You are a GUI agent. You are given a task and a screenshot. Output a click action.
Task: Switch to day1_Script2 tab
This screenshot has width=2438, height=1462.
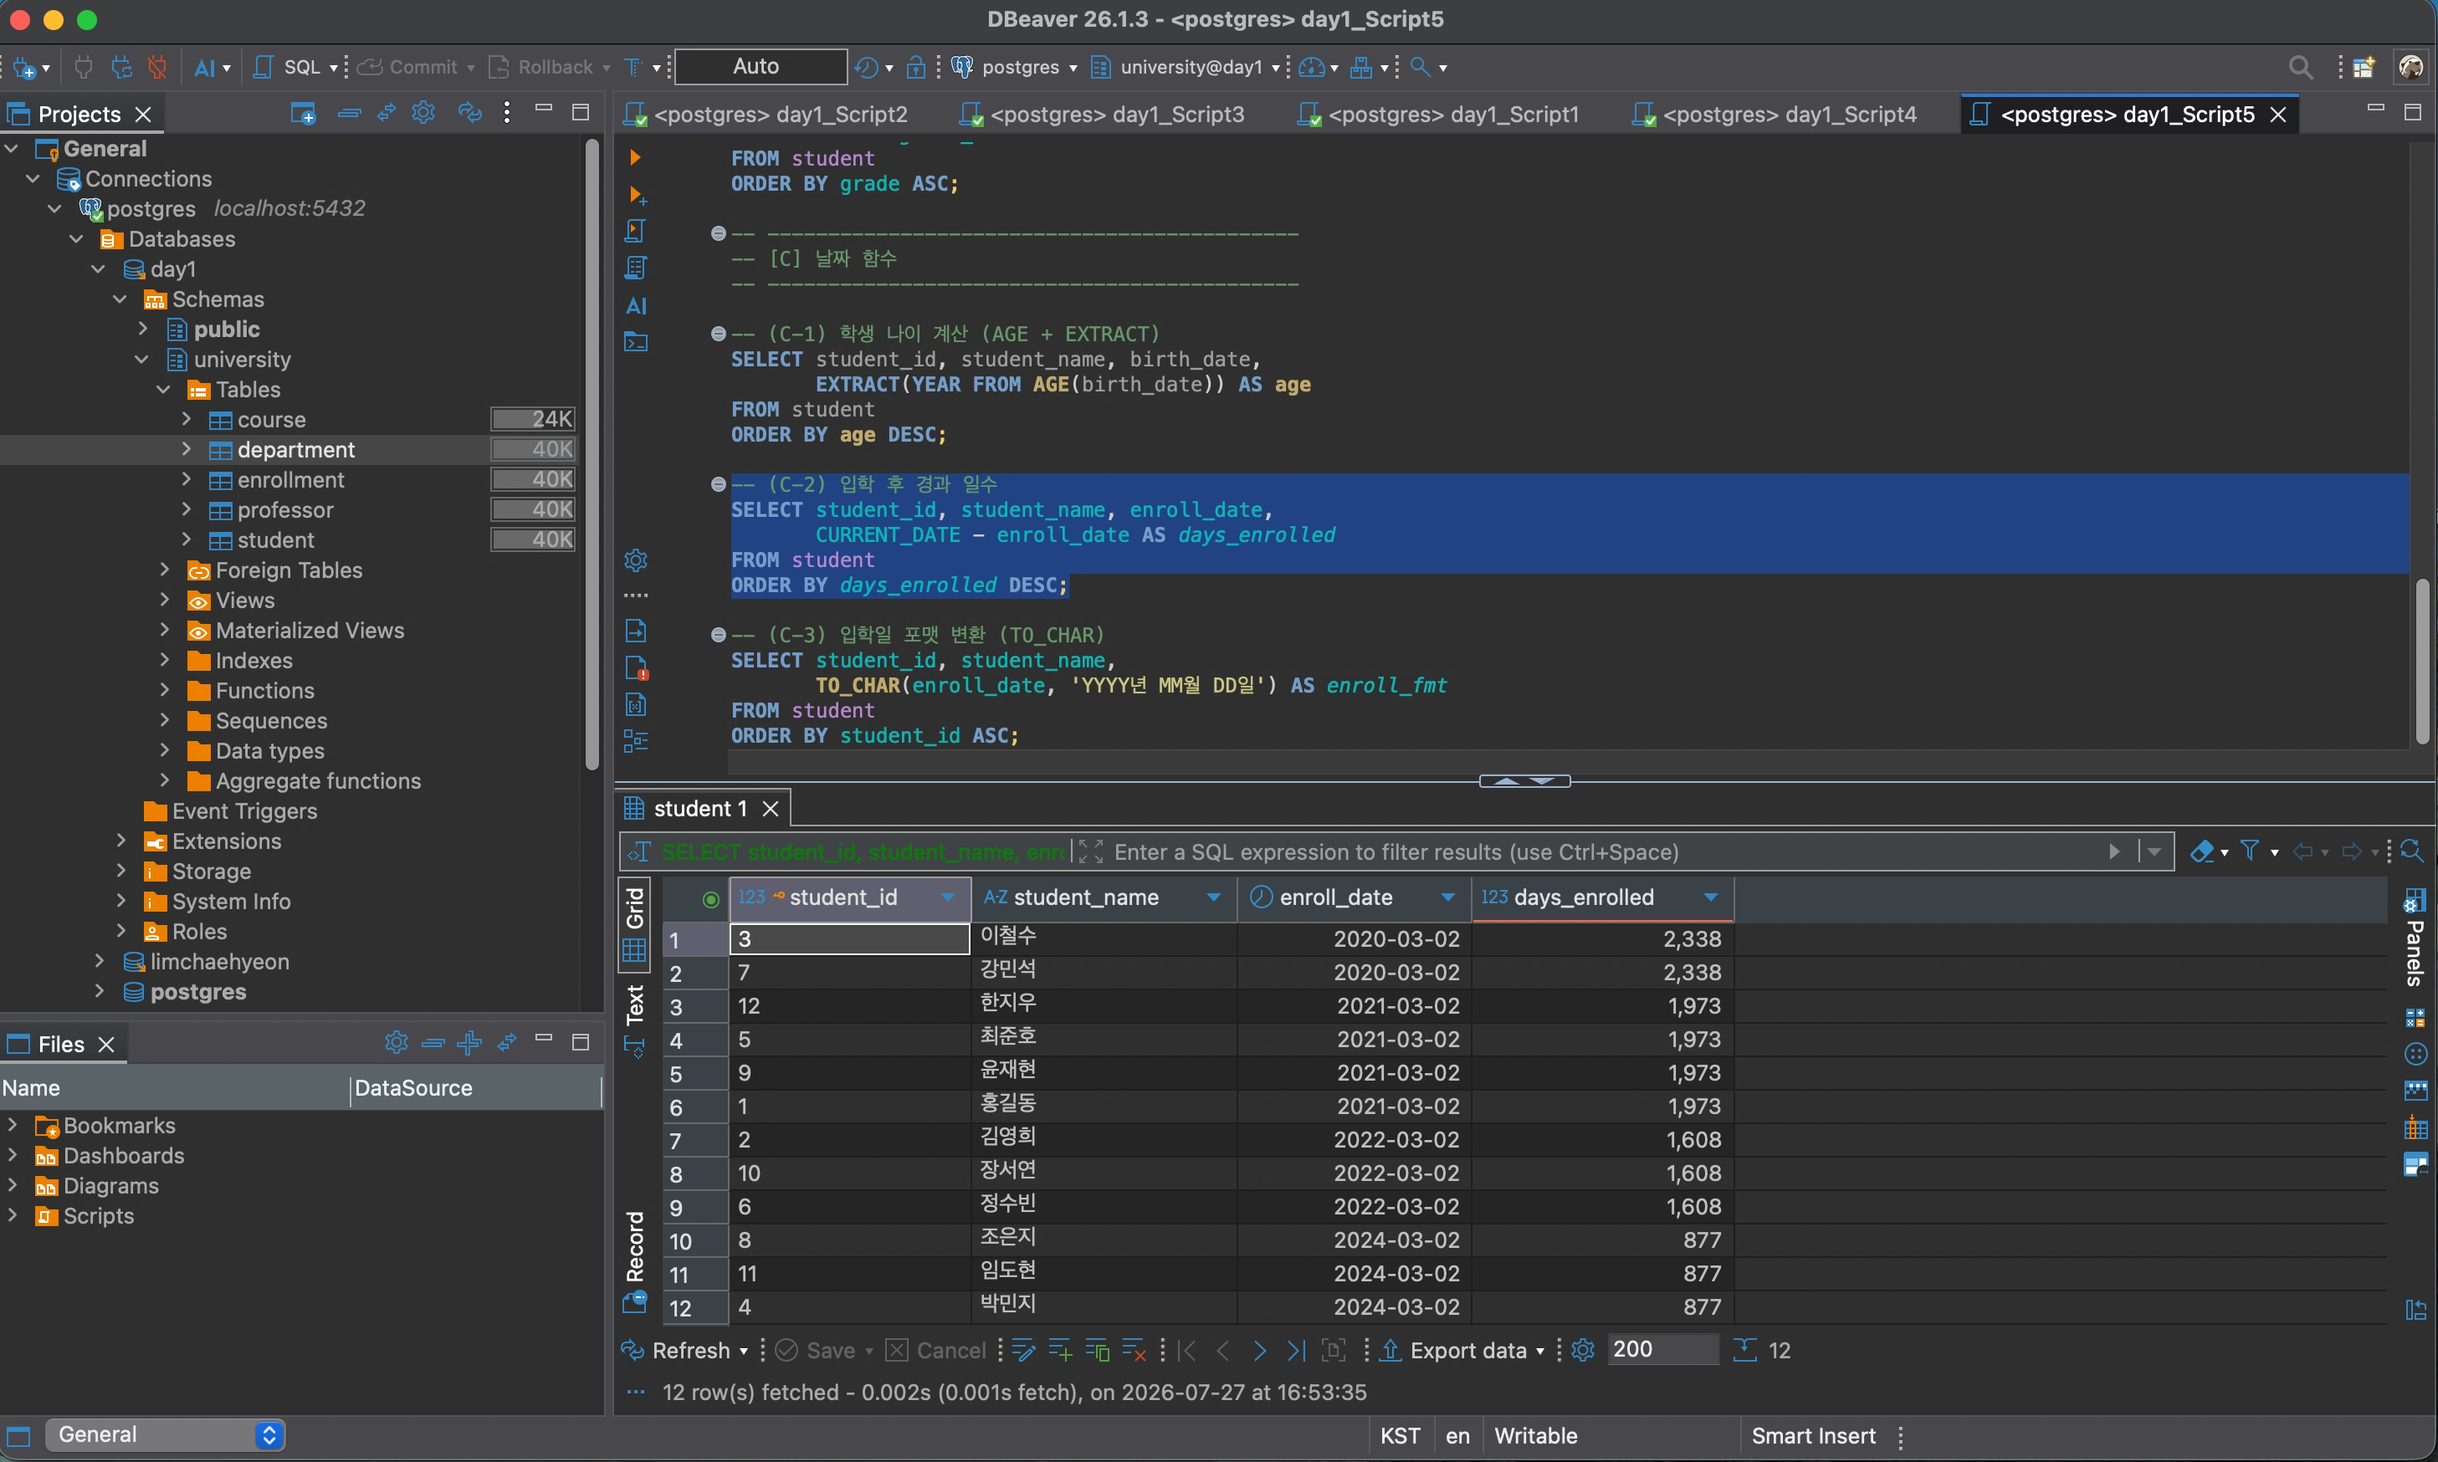coord(766,115)
